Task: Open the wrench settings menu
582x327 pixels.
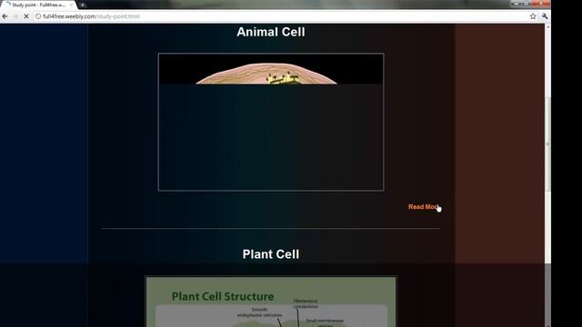Action: coord(545,16)
